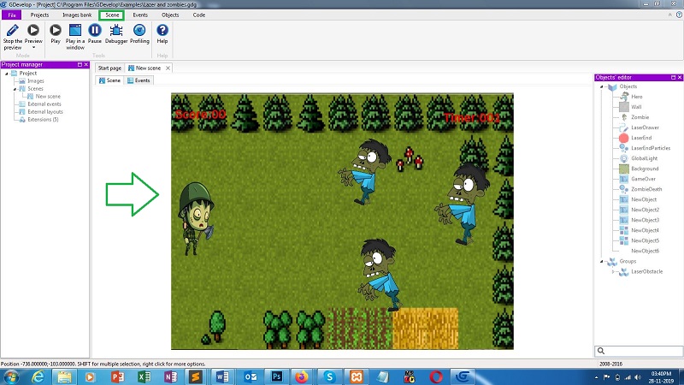Open the Preview dropdown arrow
This screenshot has width=684, height=385.
click(x=33, y=47)
